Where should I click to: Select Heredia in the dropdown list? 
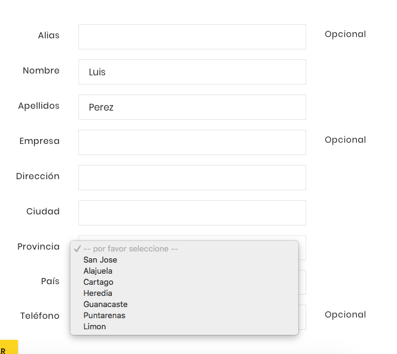coord(98,293)
